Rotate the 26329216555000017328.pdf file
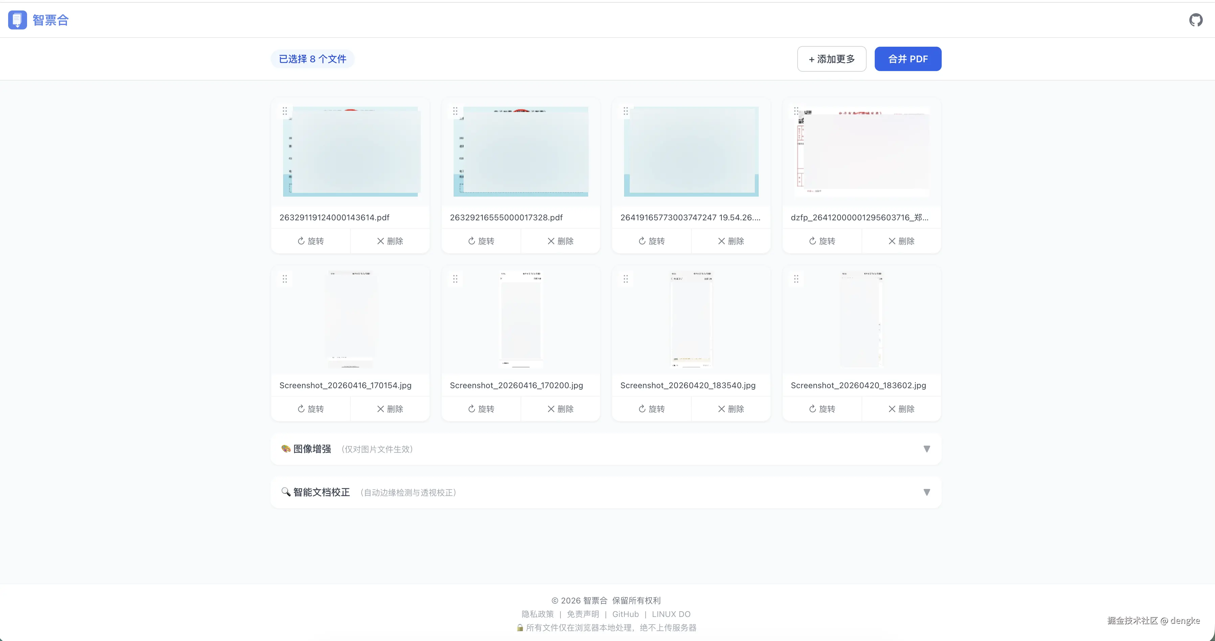 481,241
